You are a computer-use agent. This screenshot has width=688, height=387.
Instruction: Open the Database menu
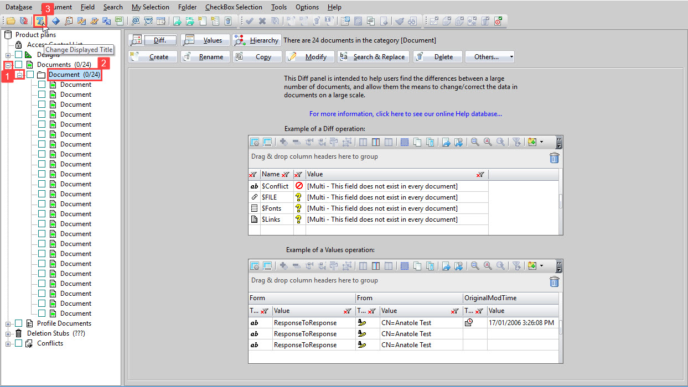point(19,7)
